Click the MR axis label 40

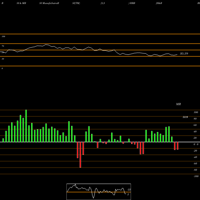pyautogui.click(x=195, y=132)
